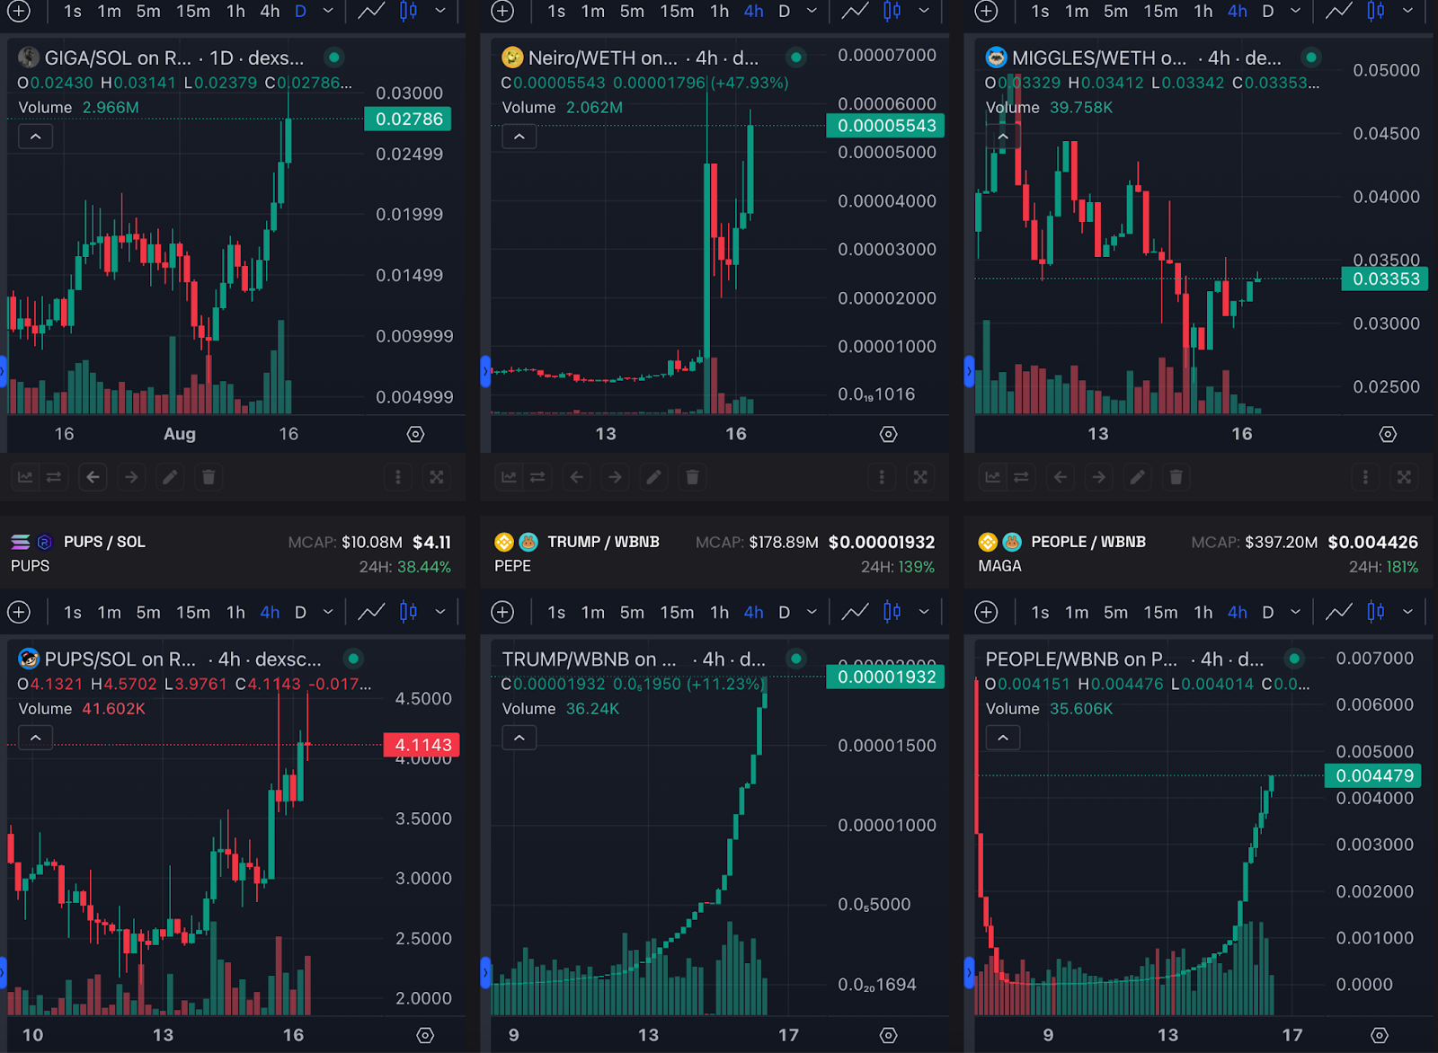The image size is (1438, 1053).
Task: Open three-dot menu below MIGGLES/WETH chart
Action: click(1365, 477)
